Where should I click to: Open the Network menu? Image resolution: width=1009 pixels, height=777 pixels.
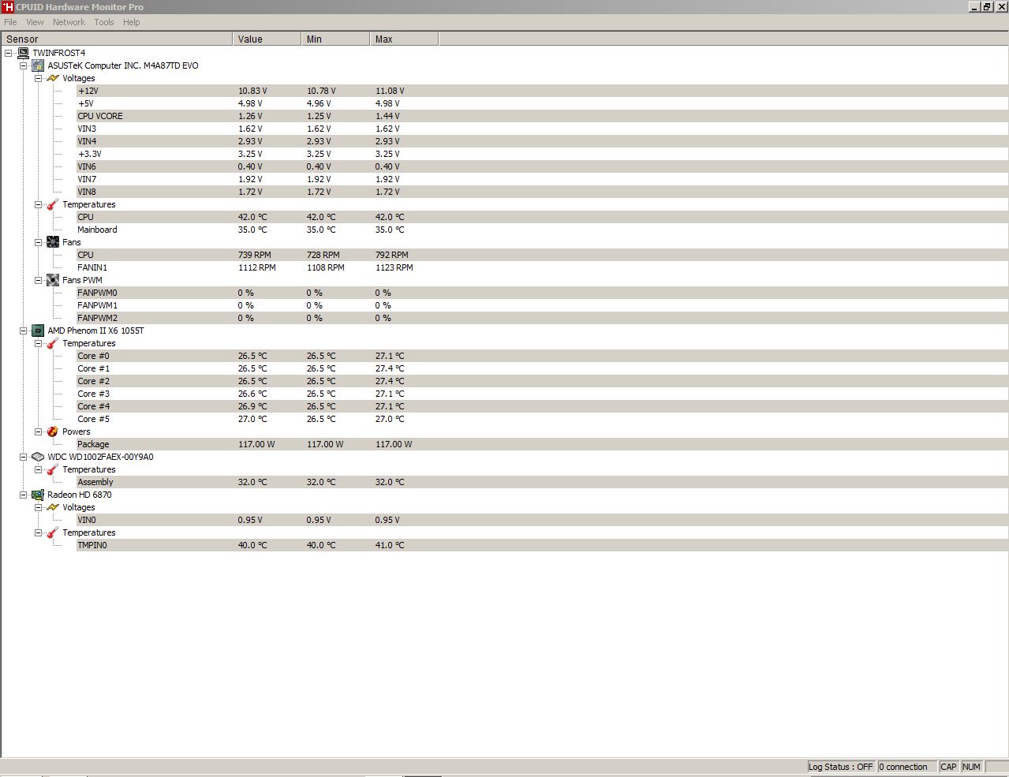click(69, 22)
